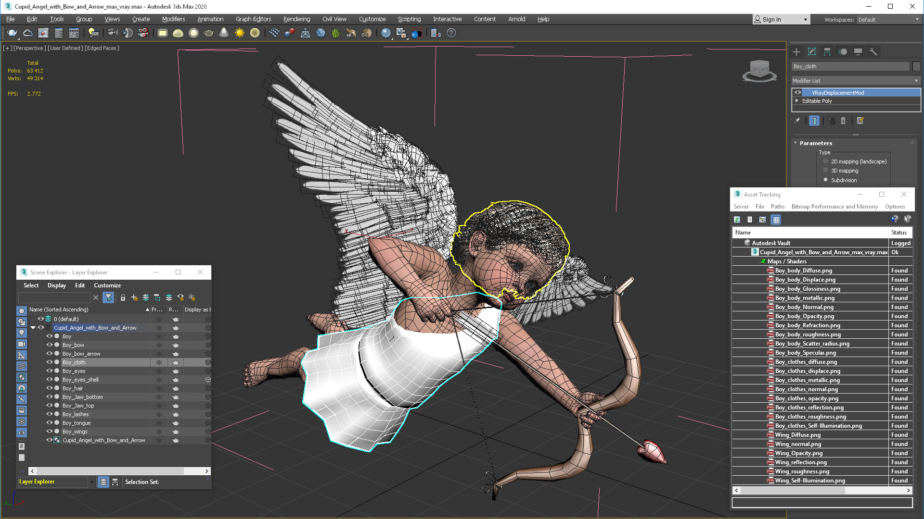The height and width of the screenshot is (519, 924).
Task: Click Scene Explorer search field
Action: click(x=54, y=298)
